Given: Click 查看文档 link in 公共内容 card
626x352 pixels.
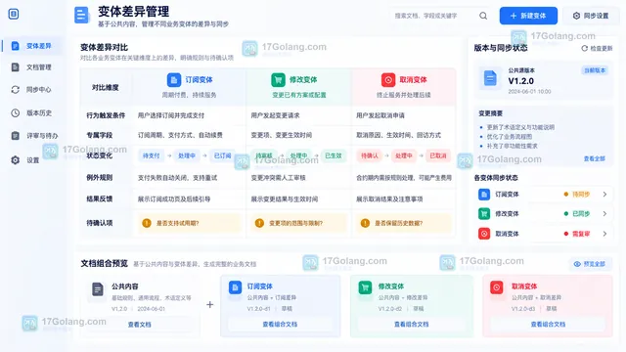Looking at the screenshot, I should [x=139, y=325].
